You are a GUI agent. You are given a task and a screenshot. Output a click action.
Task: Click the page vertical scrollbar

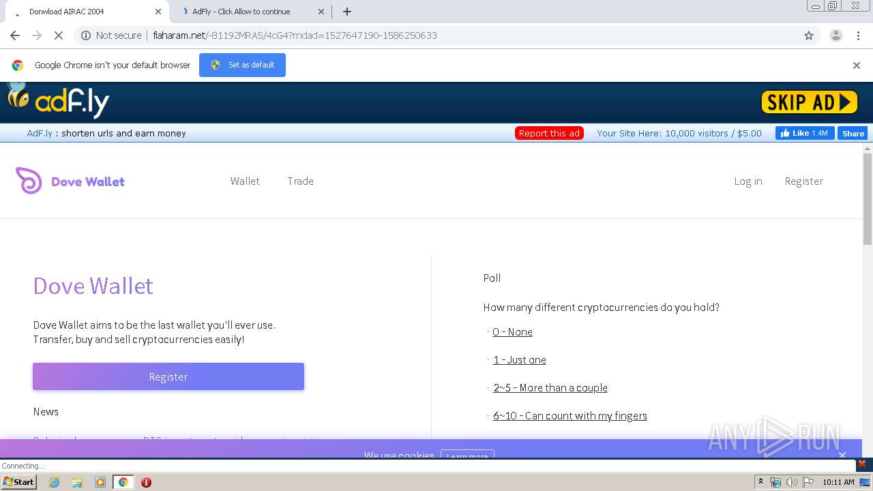click(x=868, y=198)
